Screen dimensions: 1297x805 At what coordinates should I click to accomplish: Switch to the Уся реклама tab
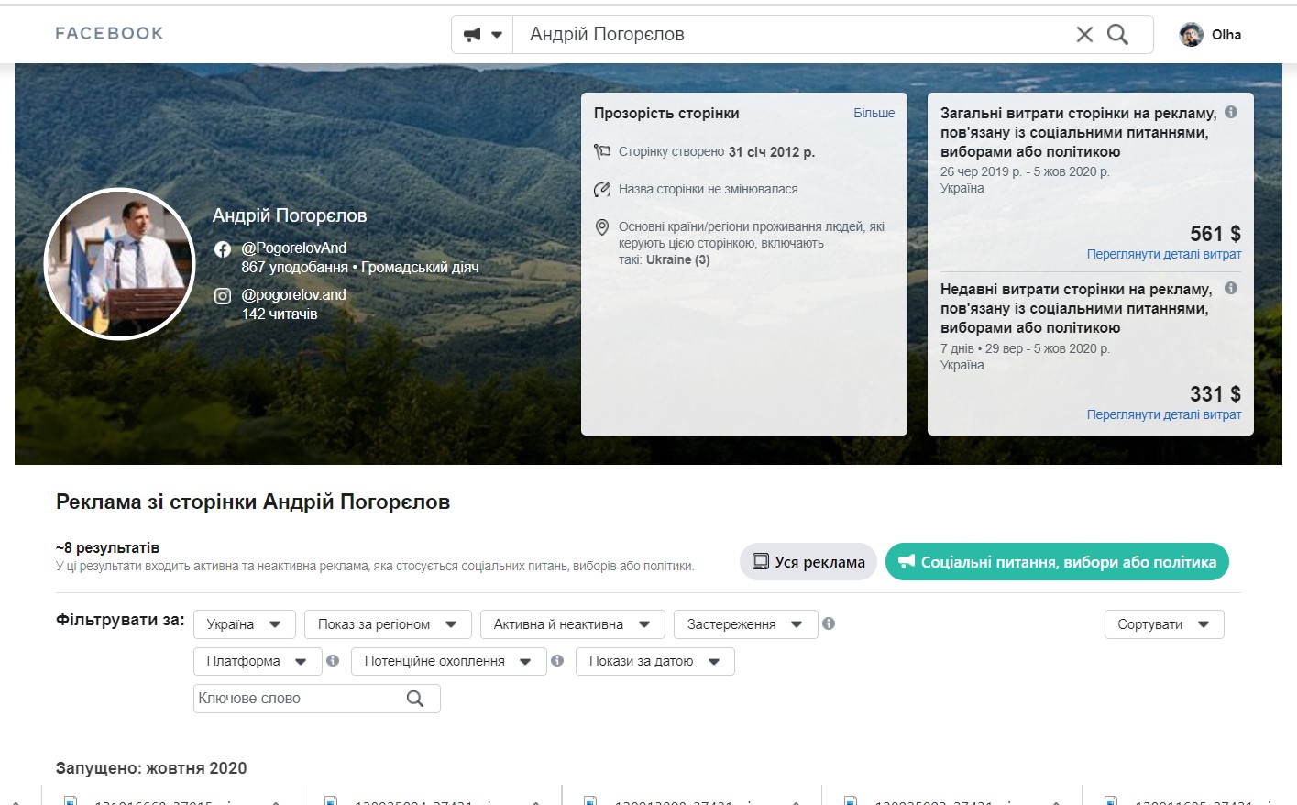pyautogui.click(x=808, y=562)
